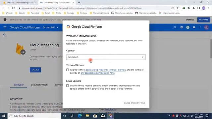Open Google Cloud Platform Terms of Service link
The width and height of the screenshot is (212, 119).
[x=105, y=70]
